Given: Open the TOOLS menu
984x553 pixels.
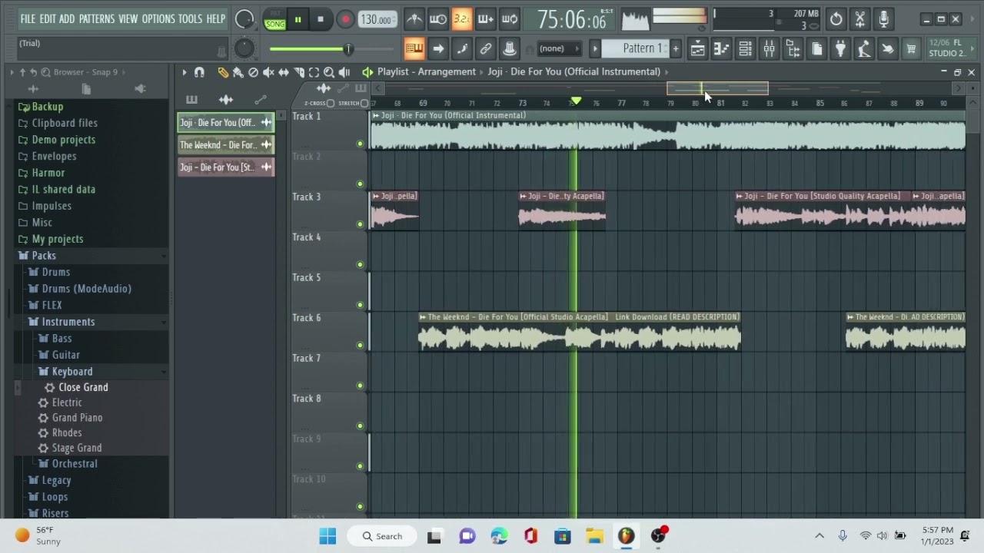Looking at the screenshot, I should click(190, 18).
